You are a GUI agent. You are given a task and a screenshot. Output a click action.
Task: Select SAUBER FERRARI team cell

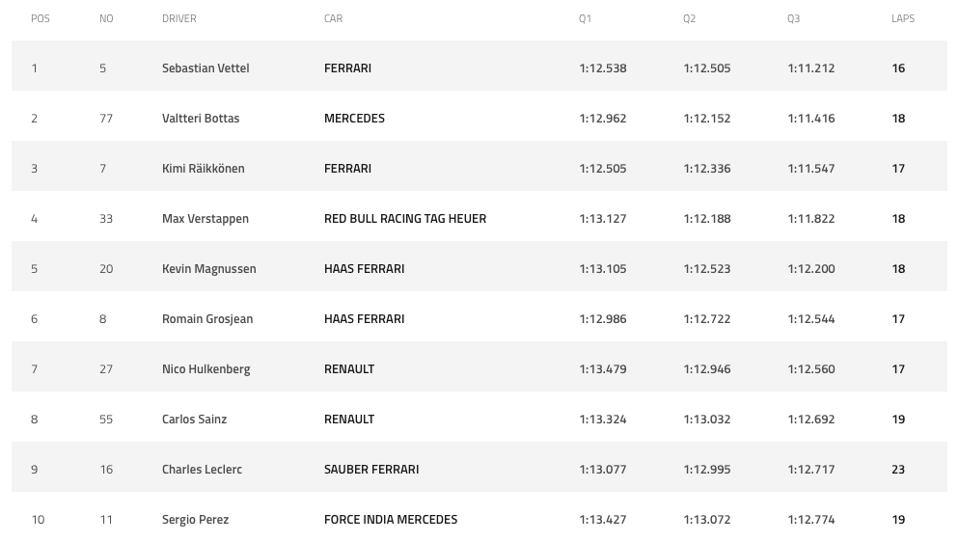click(371, 470)
